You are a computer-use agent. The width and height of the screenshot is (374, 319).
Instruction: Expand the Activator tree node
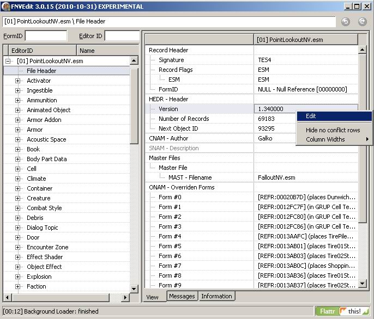(x=18, y=81)
